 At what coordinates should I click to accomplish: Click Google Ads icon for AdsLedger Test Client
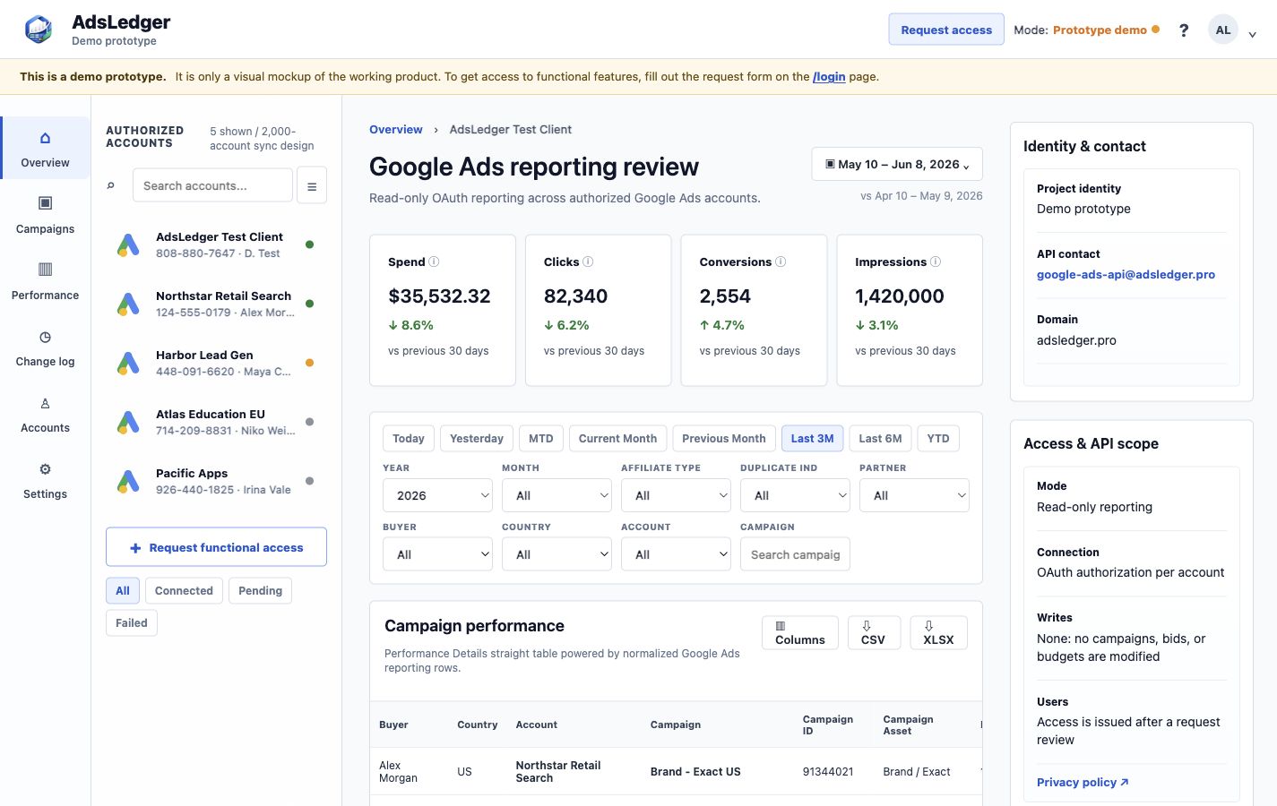coord(128,244)
